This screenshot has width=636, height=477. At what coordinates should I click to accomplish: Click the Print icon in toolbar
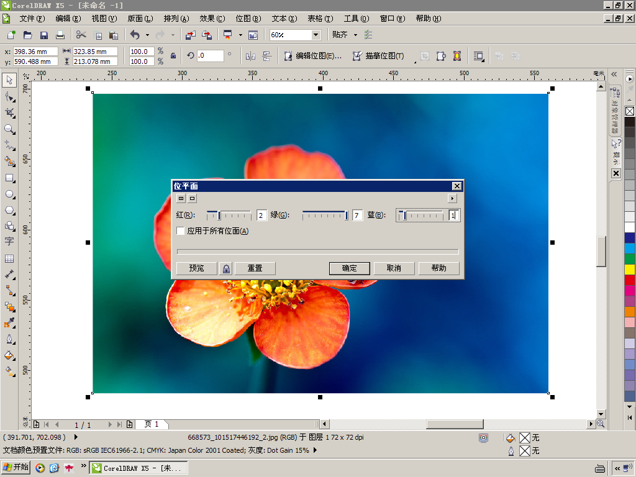pyautogui.click(x=60, y=35)
